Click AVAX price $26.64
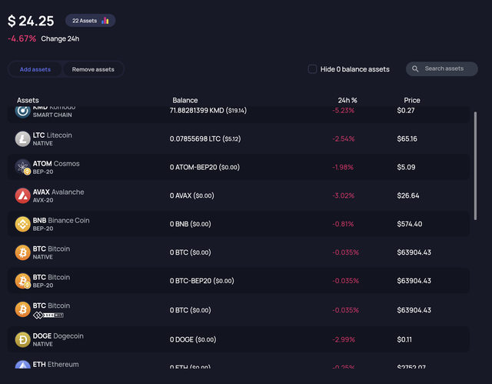Screen dimensions: 492x384 [408, 195]
